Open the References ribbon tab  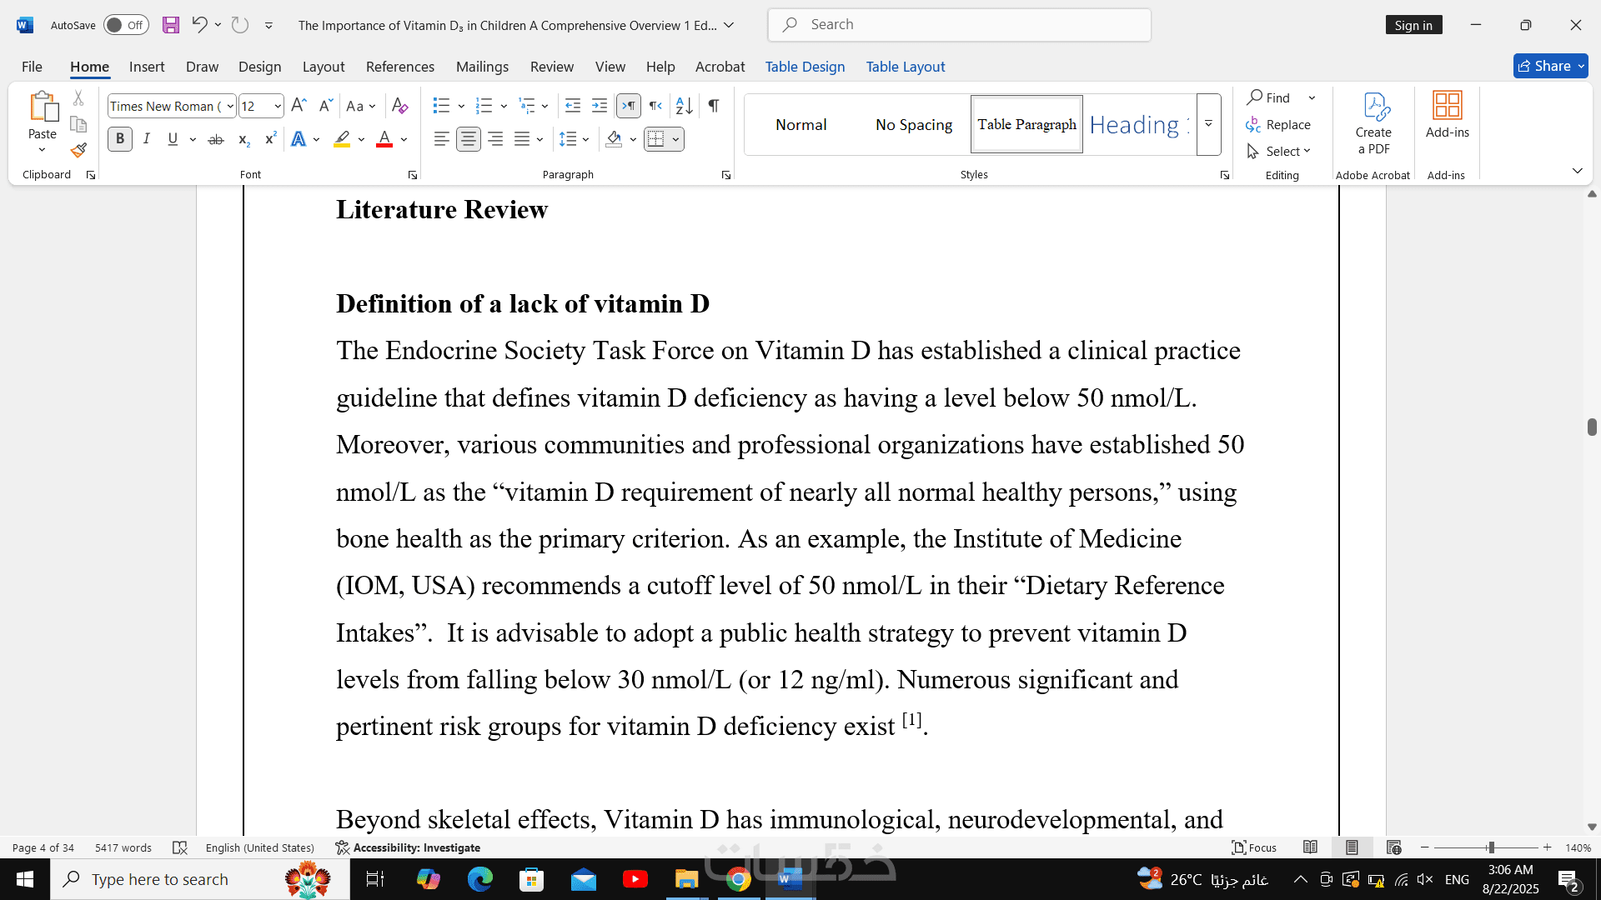point(399,67)
